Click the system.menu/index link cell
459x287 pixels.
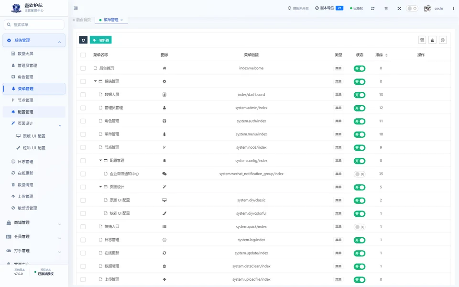tap(251, 134)
